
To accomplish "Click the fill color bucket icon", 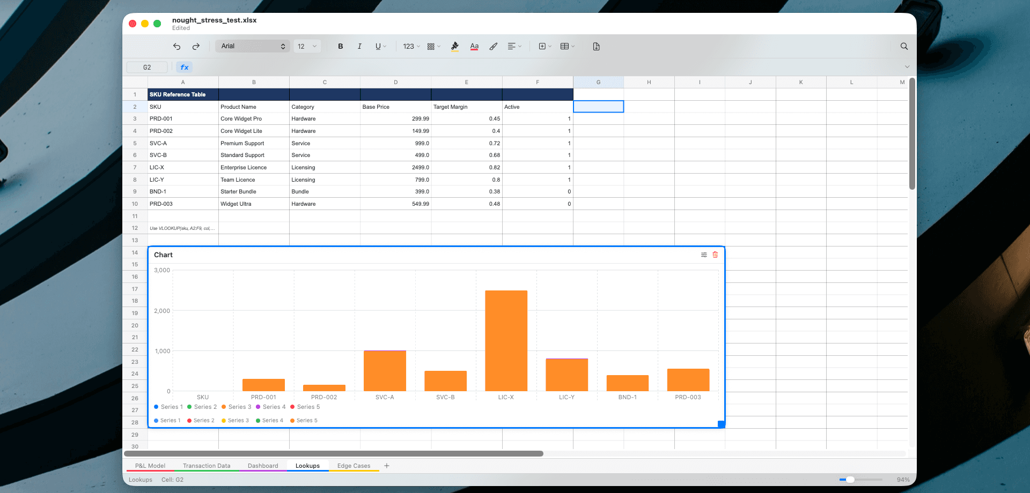I will (x=454, y=46).
